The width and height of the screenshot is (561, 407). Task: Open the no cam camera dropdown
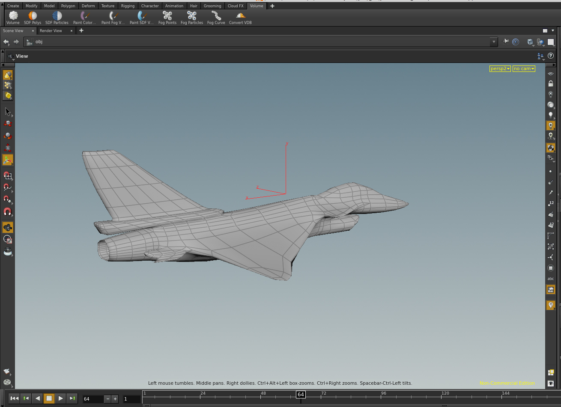524,68
